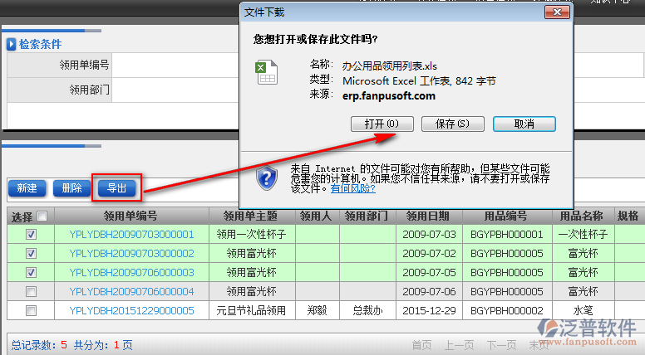Uncheck row YPLYDBH20090703000002 checkbox

31,253
